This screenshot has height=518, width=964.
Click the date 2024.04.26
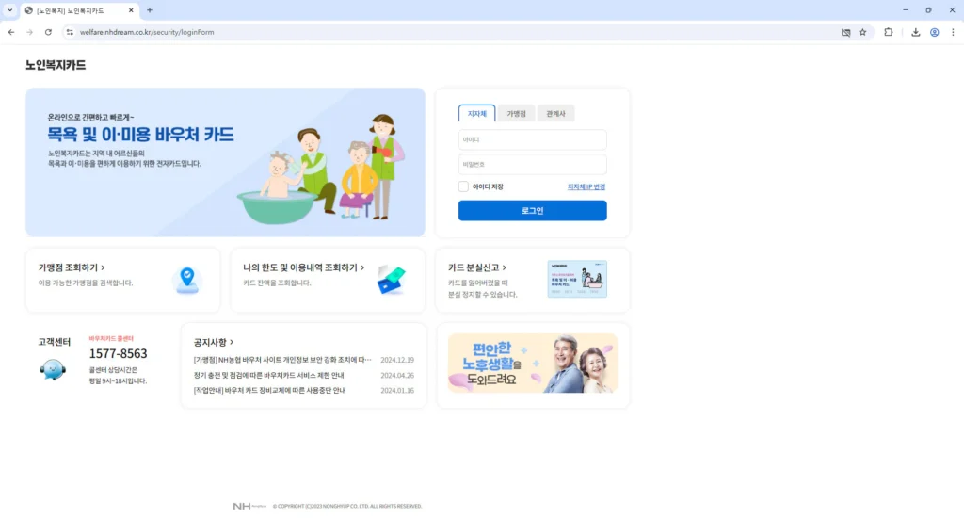(397, 375)
